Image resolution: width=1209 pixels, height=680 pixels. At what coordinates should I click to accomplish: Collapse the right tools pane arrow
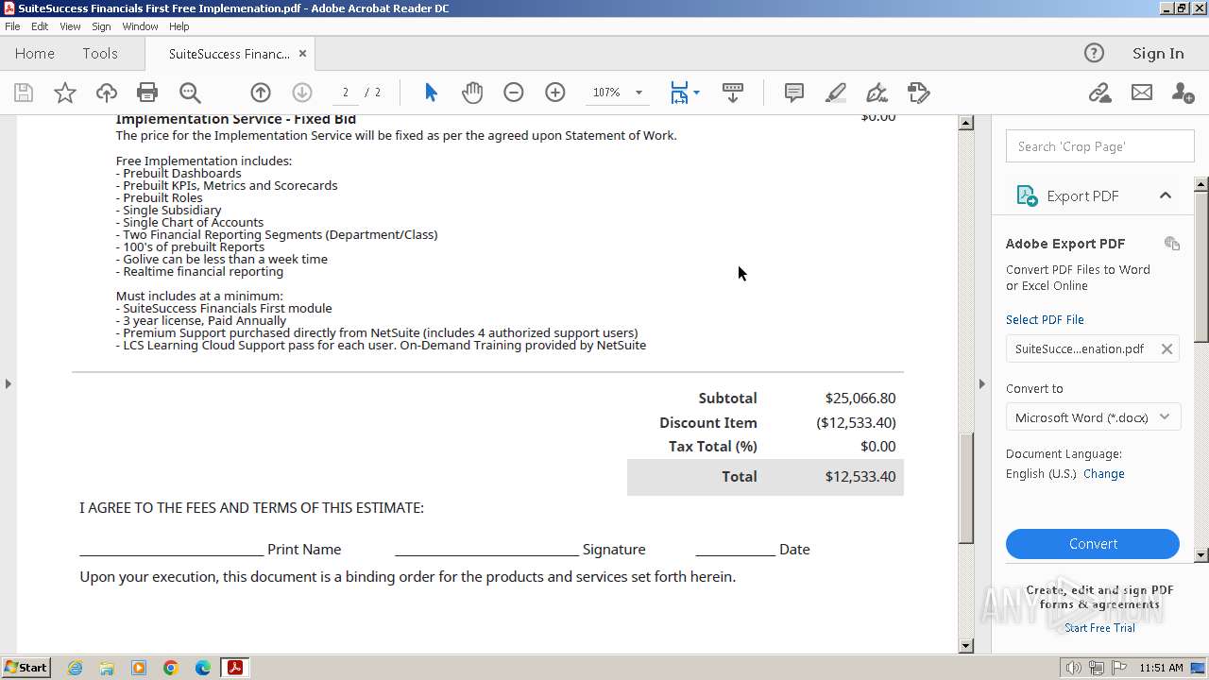click(982, 383)
